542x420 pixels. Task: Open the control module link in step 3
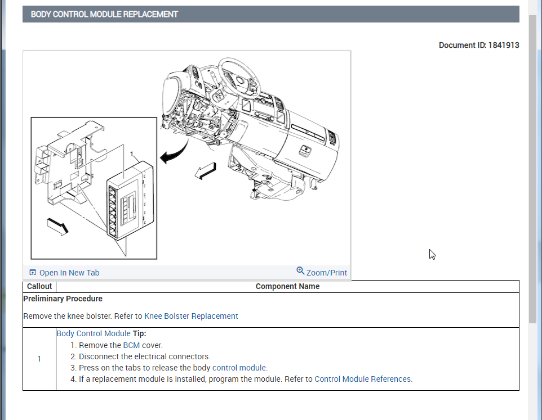[x=239, y=368]
